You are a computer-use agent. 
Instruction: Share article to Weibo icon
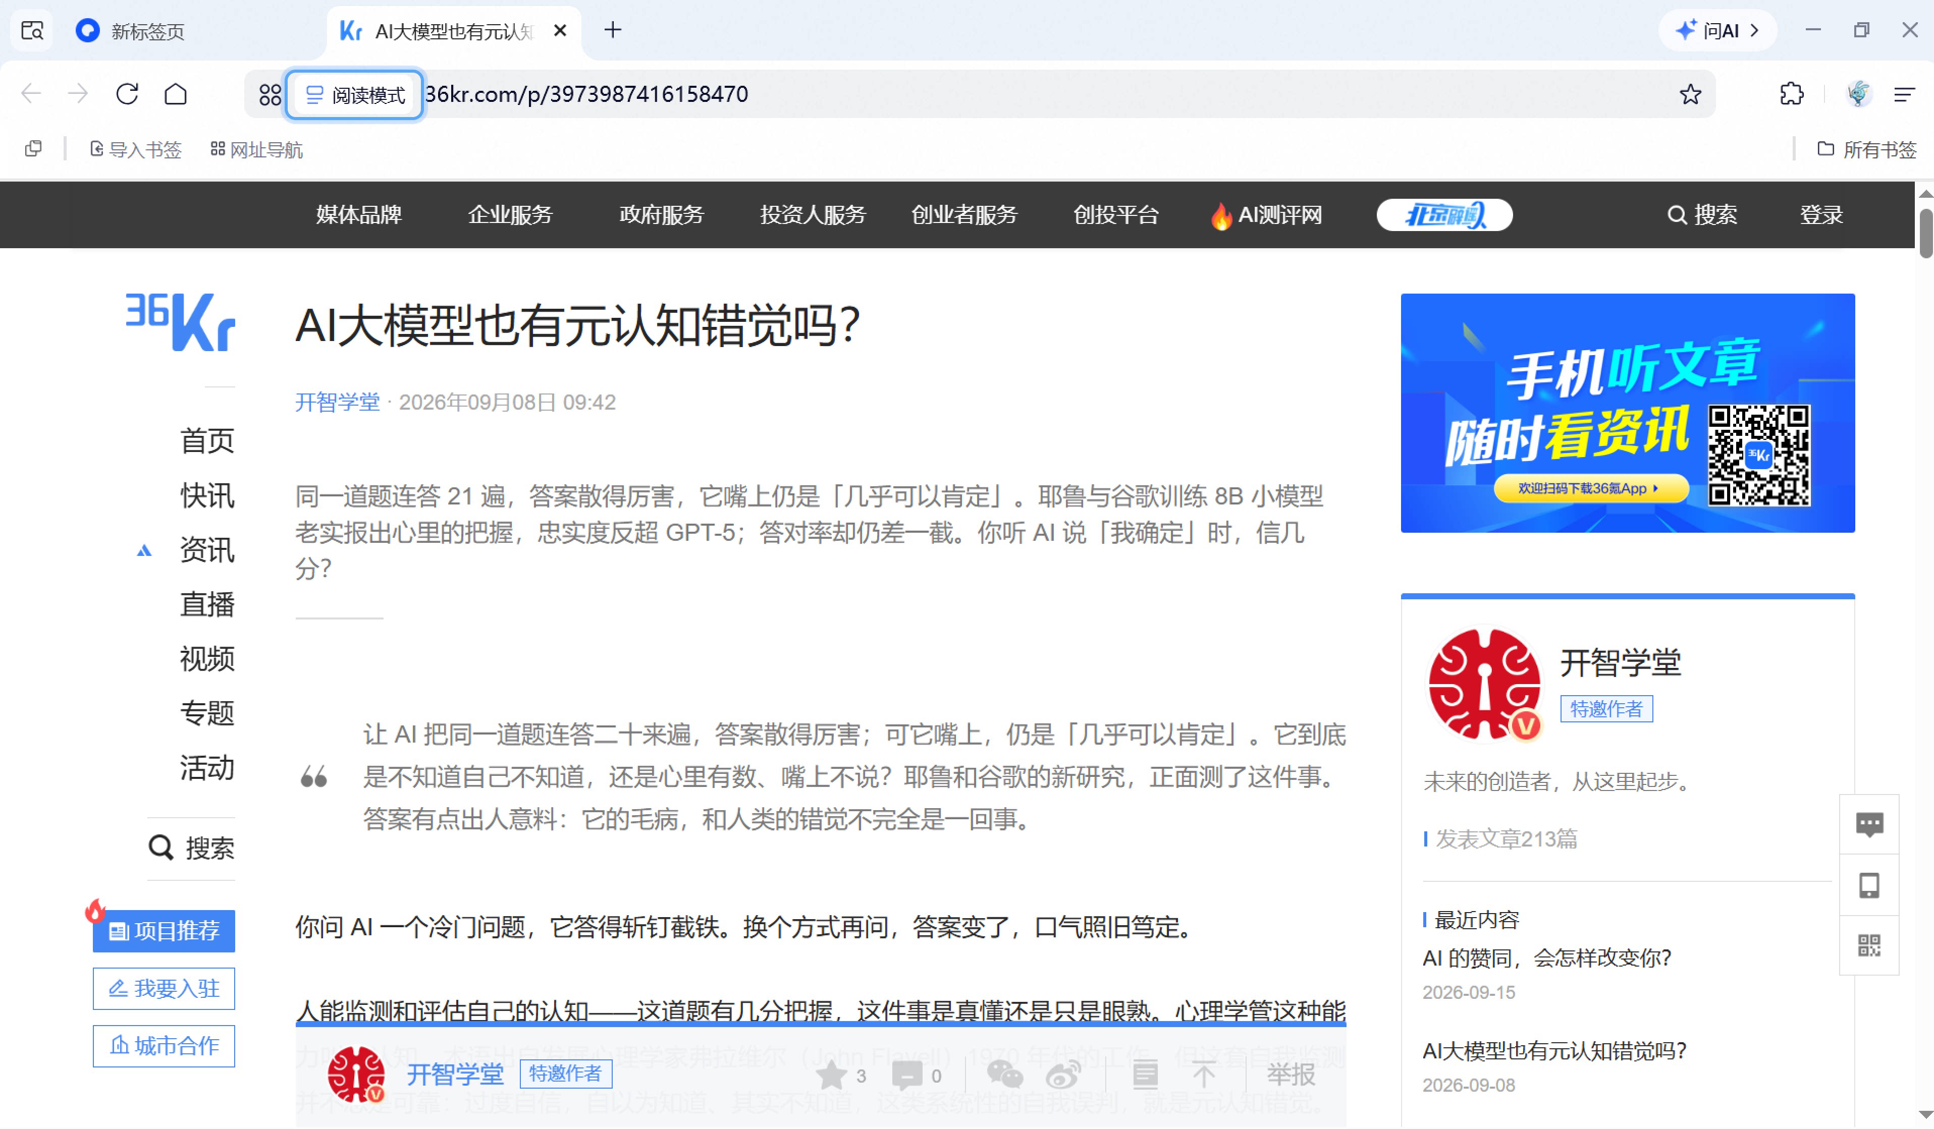pos(1064,1076)
